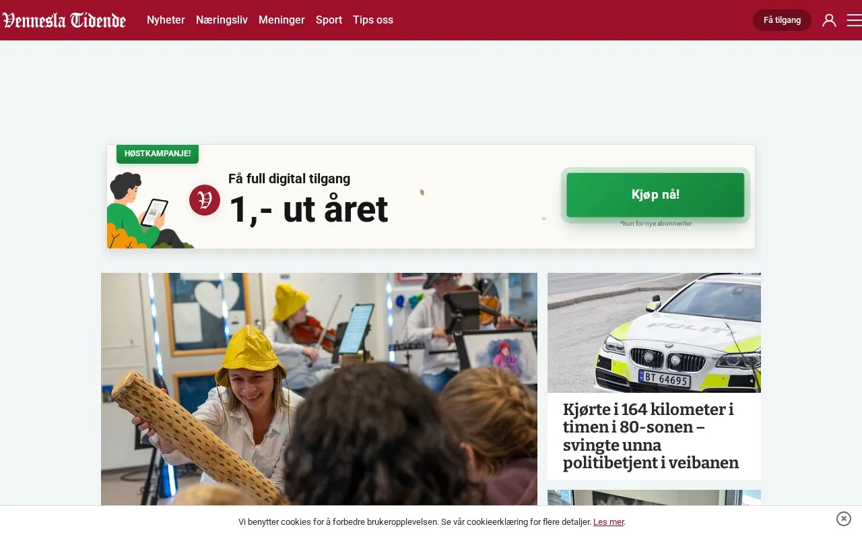
Task: Click the Få tilgang button
Action: (782, 20)
